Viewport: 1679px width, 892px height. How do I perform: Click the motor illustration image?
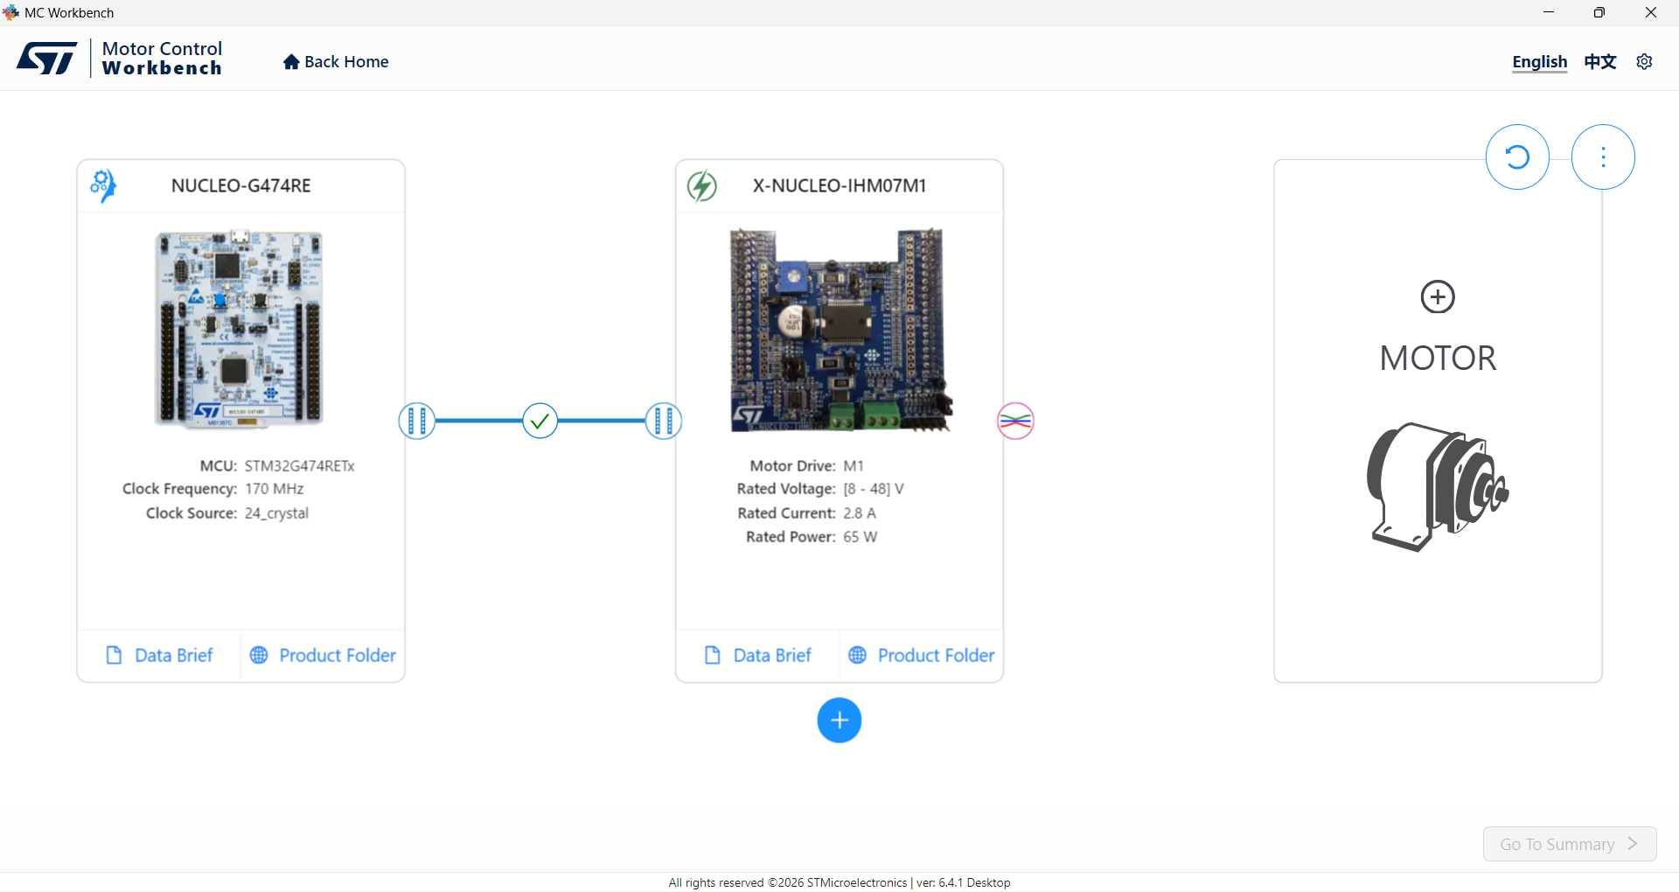click(1438, 486)
